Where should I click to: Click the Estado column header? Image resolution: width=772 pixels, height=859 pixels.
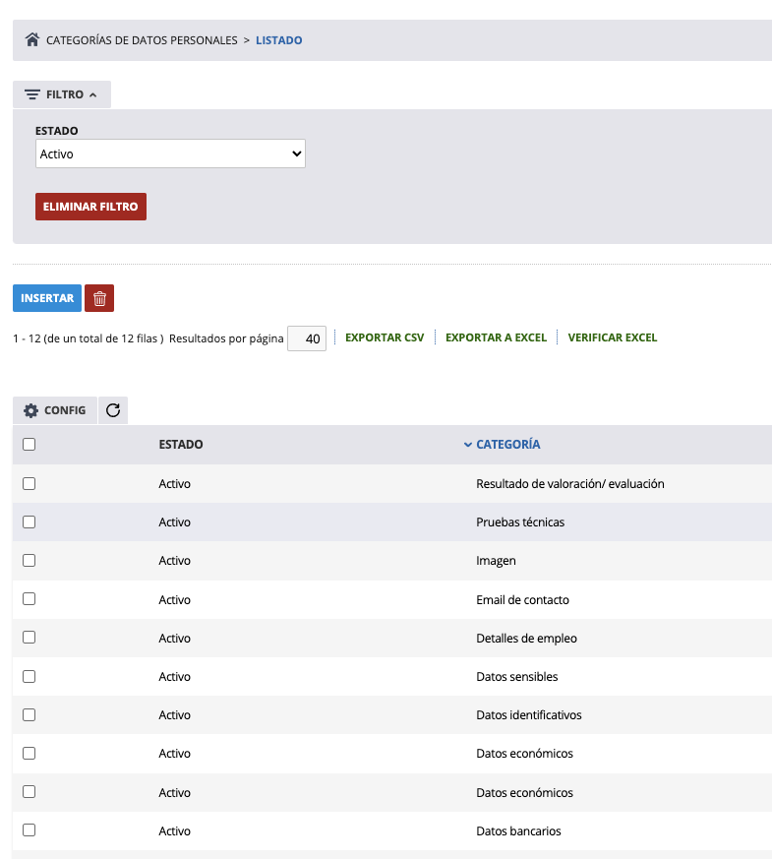(181, 445)
